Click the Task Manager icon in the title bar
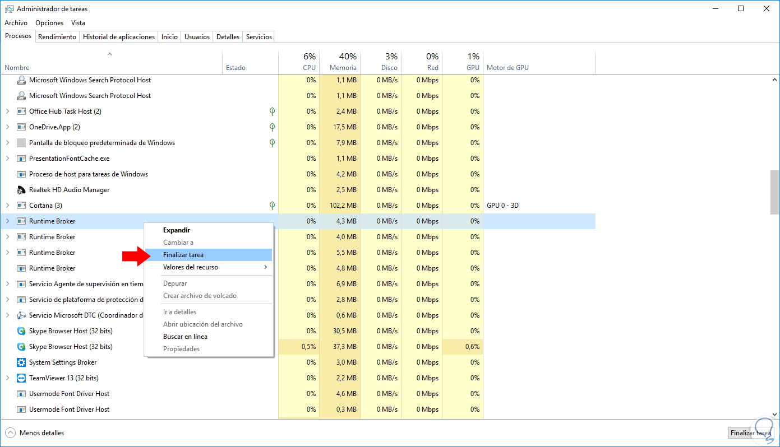The image size is (780, 447). 9,9
